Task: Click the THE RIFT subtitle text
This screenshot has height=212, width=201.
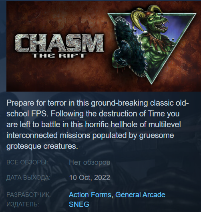Action: pyautogui.click(x=59, y=56)
